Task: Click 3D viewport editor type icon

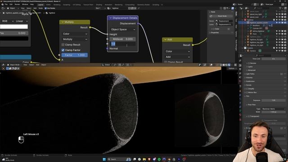Action: [3, 65]
